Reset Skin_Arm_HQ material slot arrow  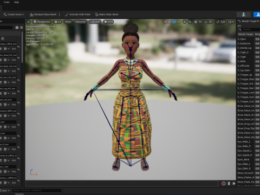(18, 81)
